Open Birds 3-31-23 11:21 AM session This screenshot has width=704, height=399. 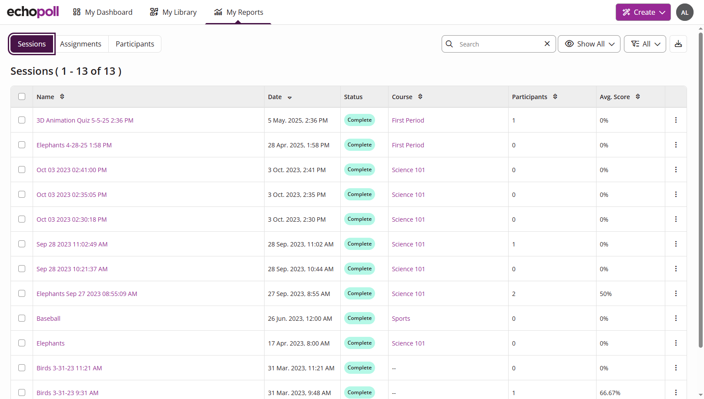click(x=69, y=368)
